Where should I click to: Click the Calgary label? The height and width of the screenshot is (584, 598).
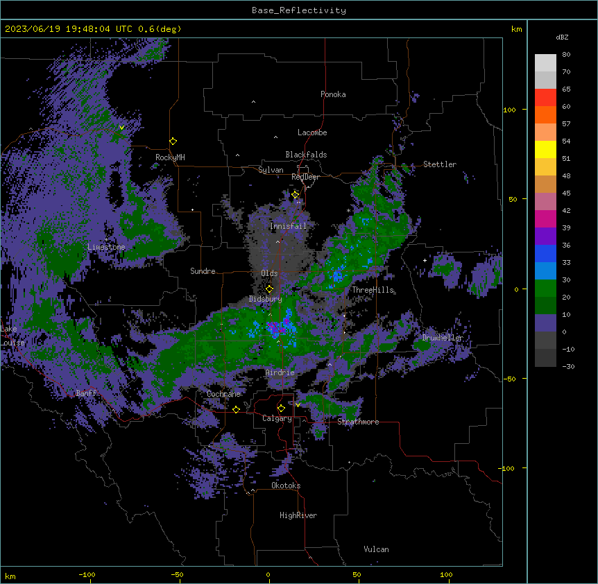tap(277, 418)
